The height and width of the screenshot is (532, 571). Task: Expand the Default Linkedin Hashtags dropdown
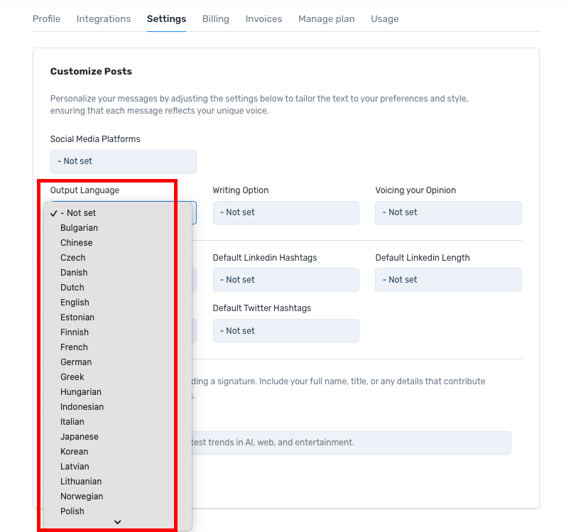tap(285, 280)
